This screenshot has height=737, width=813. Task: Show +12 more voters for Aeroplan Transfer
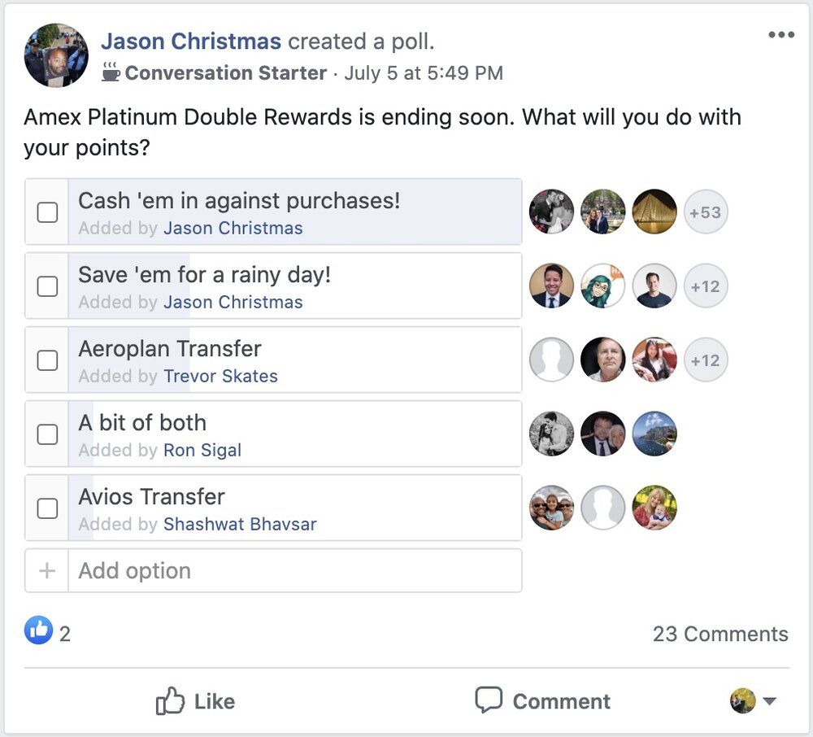(705, 360)
